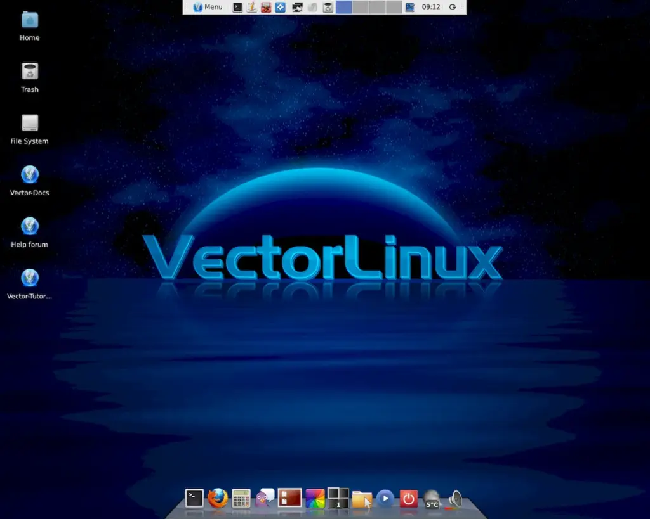
Task: Open the 5°C weather applet in dock
Action: tap(432, 499)
